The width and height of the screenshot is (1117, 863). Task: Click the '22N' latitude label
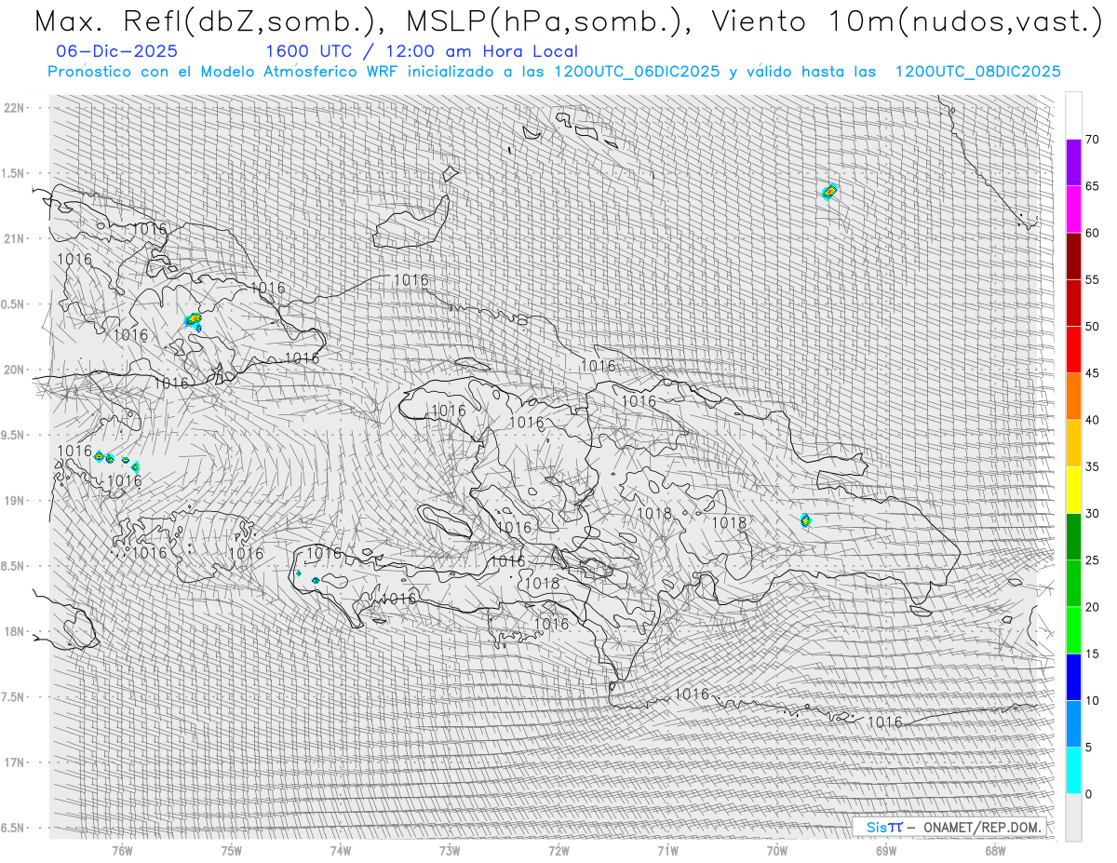tap(13, 108)
